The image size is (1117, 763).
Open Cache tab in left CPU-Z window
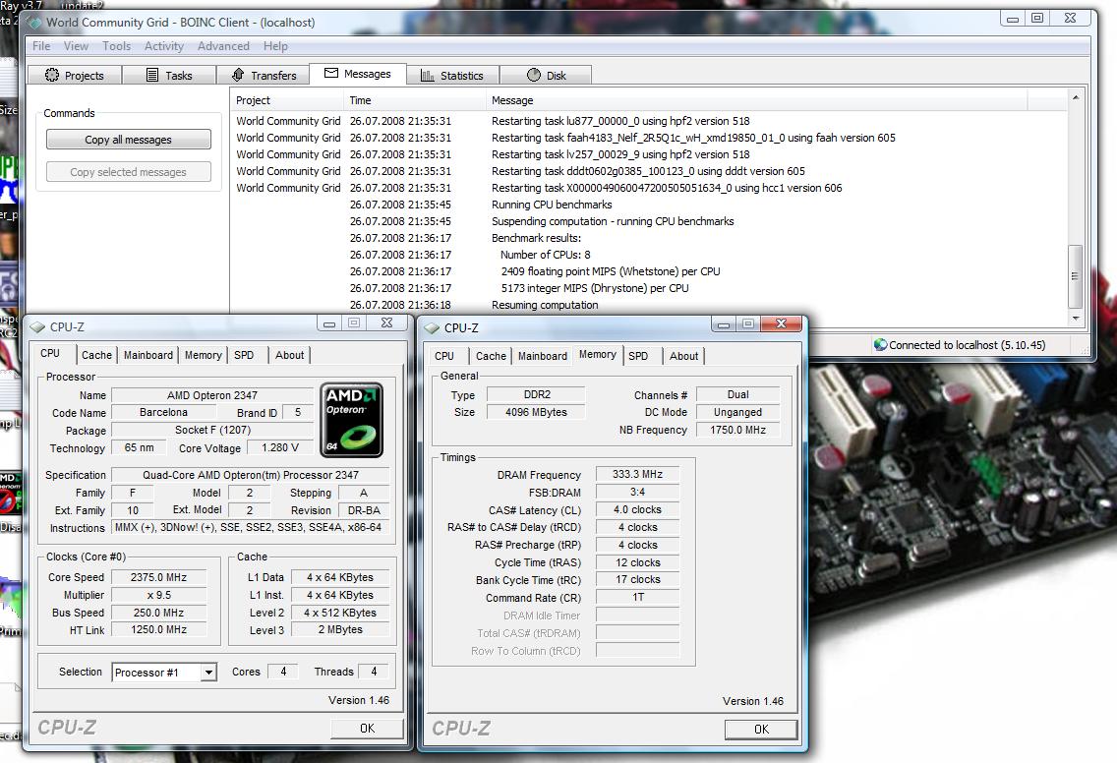(96, 355)
